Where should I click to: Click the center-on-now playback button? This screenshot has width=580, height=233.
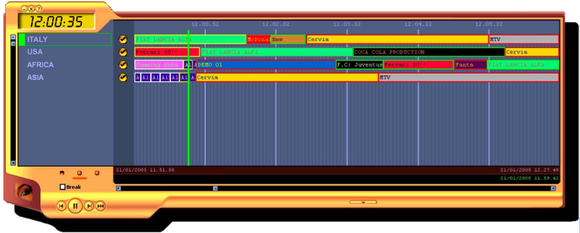coord(100,206)
